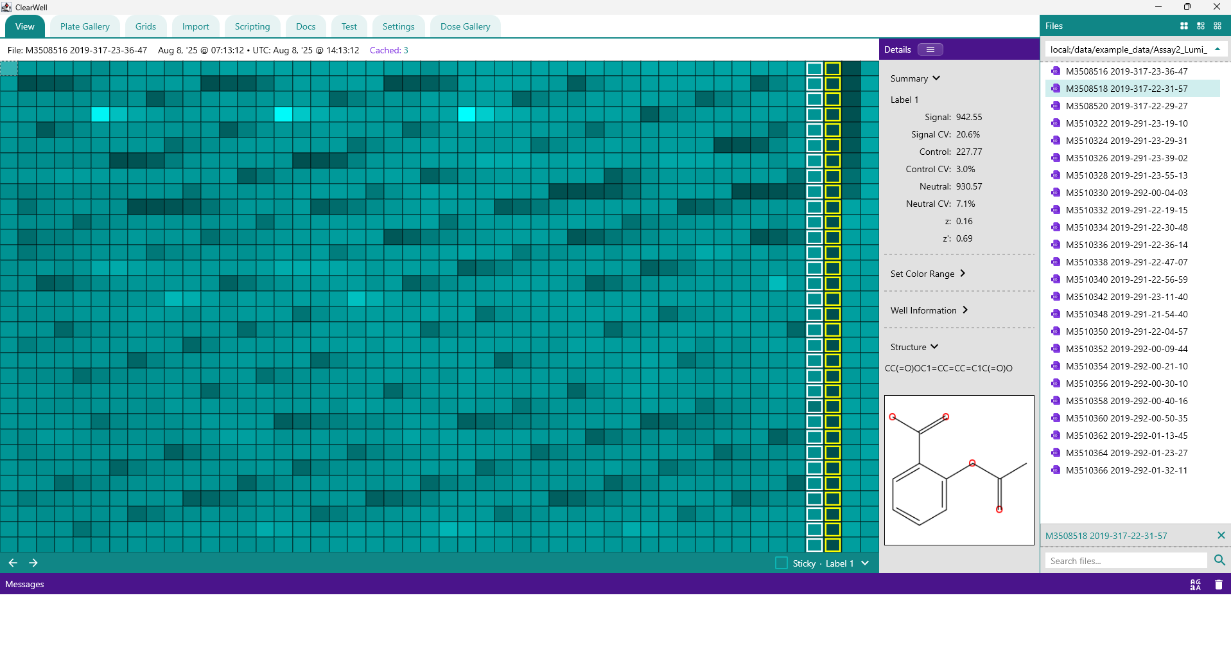Go to previous plate with left arrow
Image resolution: width=1231 pixels, height=663 pixels.
pyautogui.click(x=13, y=563)
